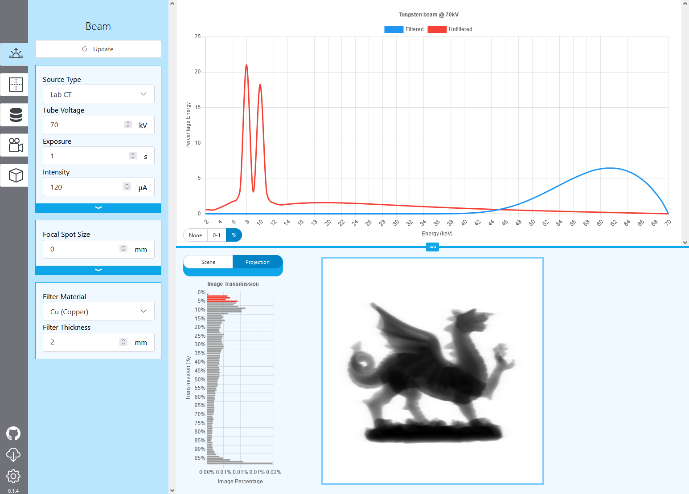Click the sidebar scroll up arrow
This screenshot has width=689, height=494.
[x=172, y=4]
